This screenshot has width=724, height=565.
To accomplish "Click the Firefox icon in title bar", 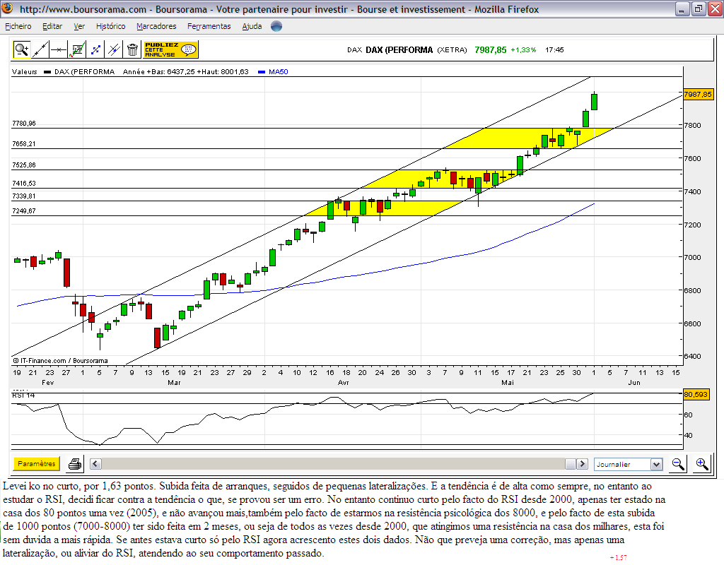I will click(7, 8).
